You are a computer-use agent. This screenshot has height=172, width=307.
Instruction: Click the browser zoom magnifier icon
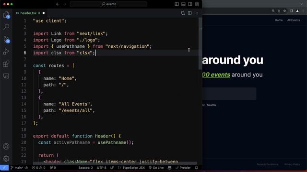(x=273, y=11)
